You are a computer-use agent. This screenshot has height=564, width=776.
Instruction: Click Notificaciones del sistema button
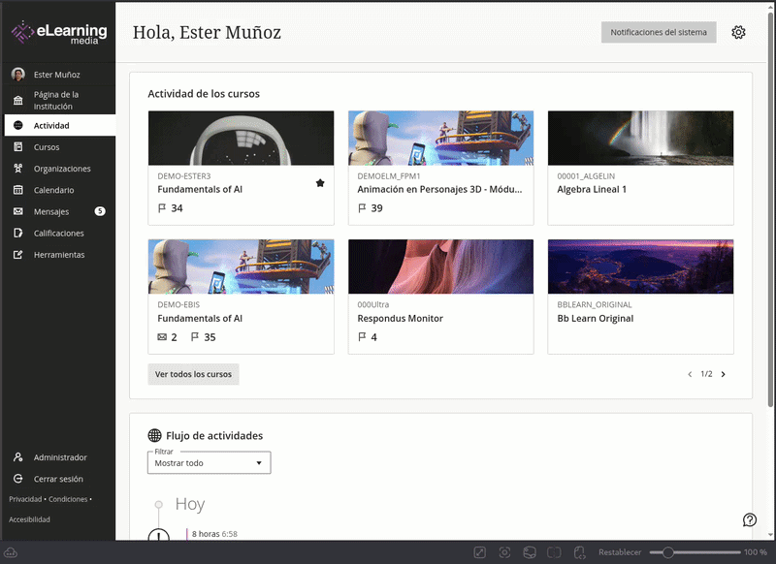(x=659, y=32)
